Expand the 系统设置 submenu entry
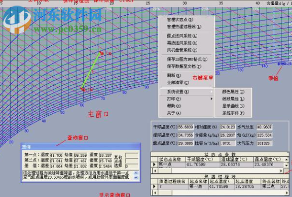This screenshot has width=292, height=197. point(186,92)
